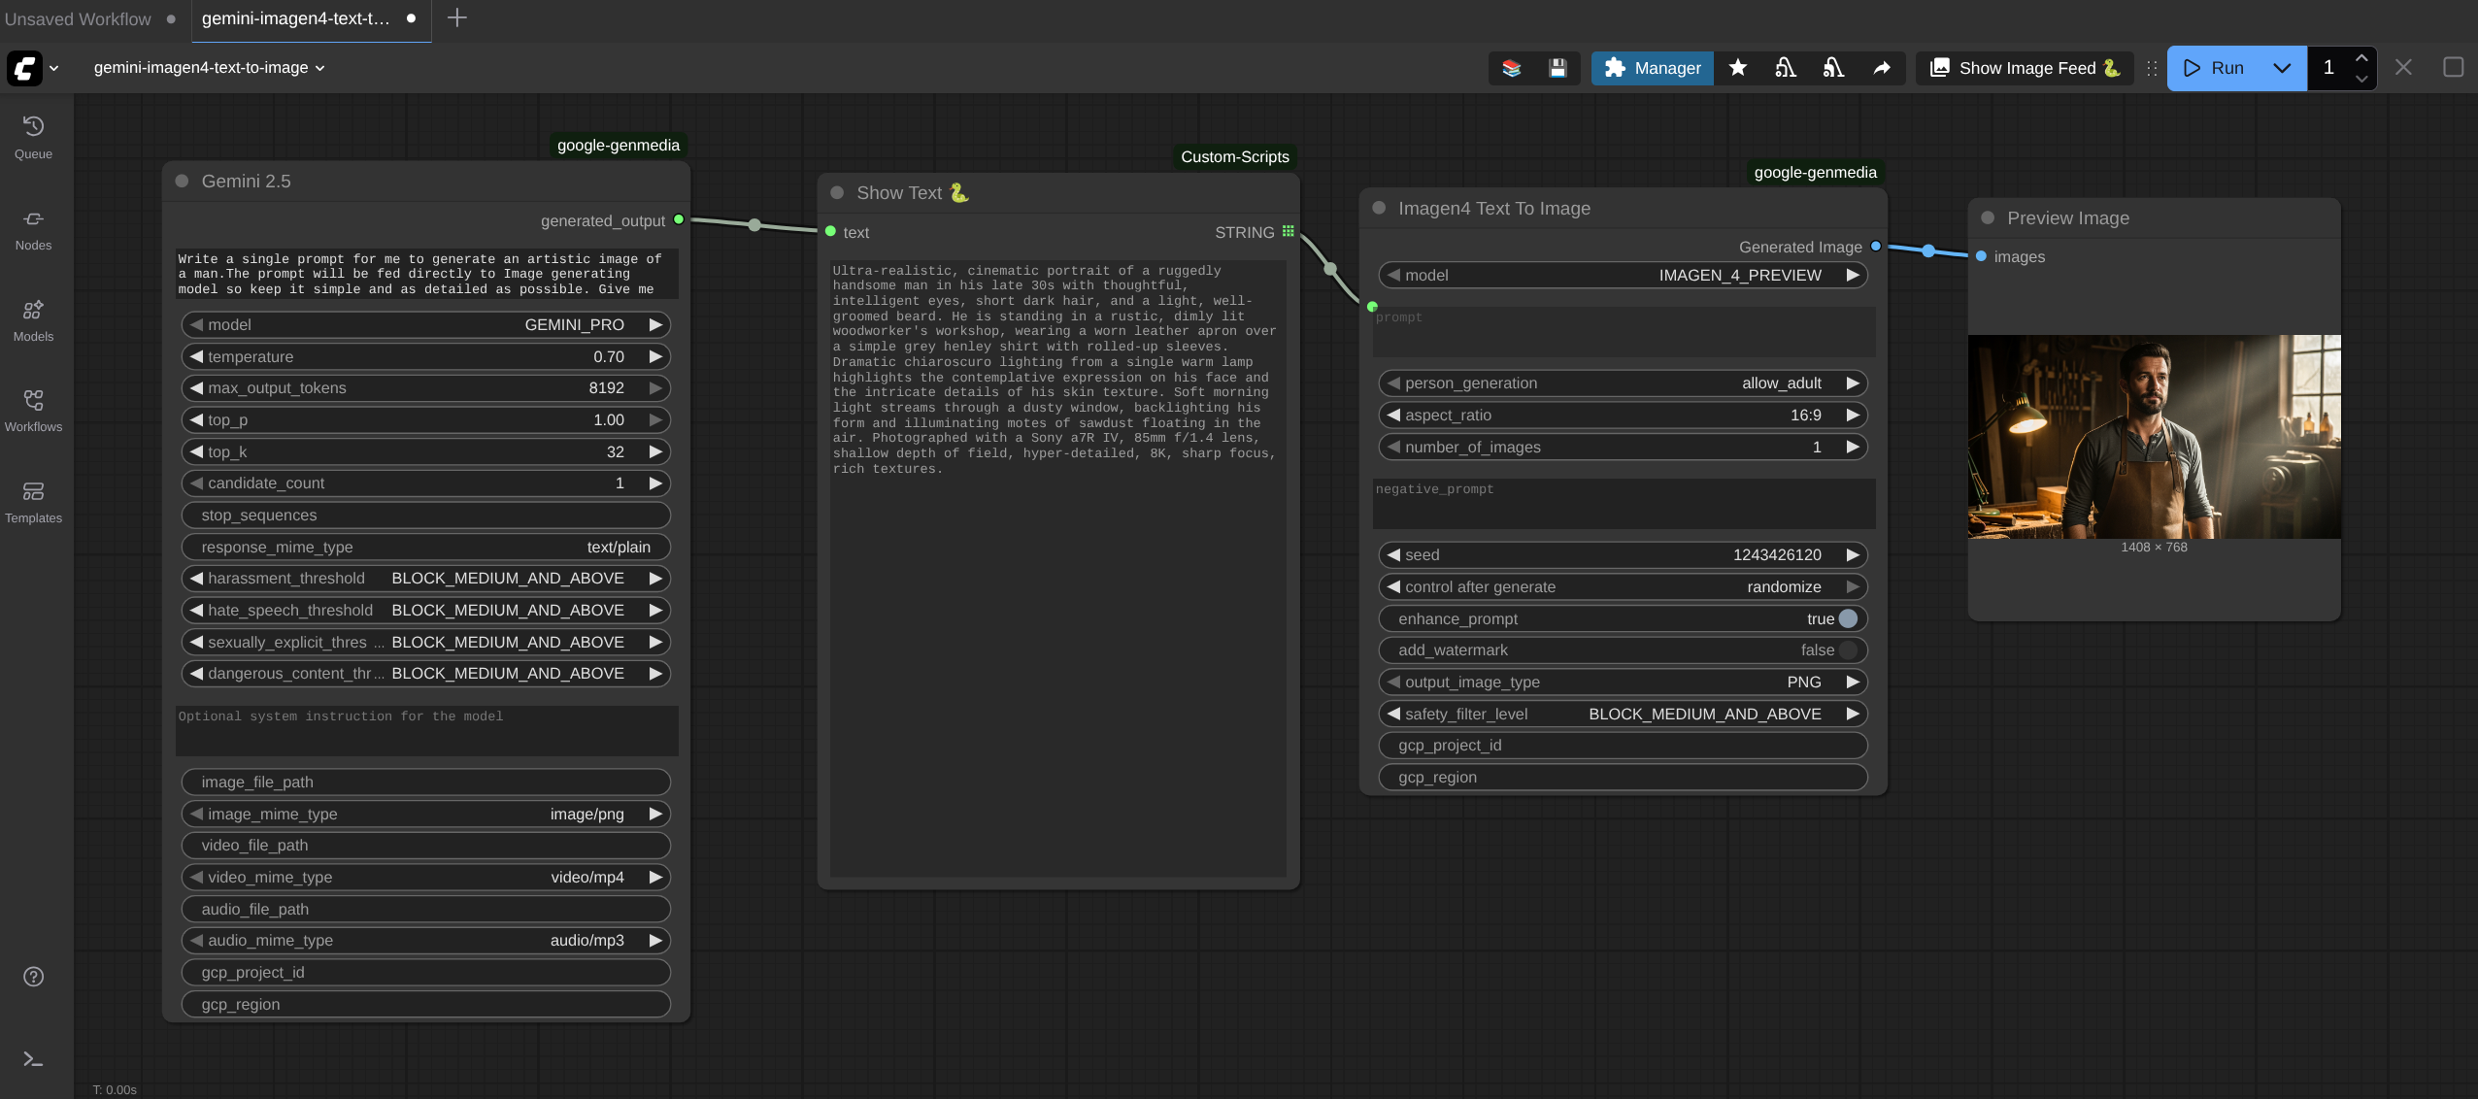Click the optional system instruction text area
The width and height of the screenshot is (2478, 1099).
(x=426, y=730)
